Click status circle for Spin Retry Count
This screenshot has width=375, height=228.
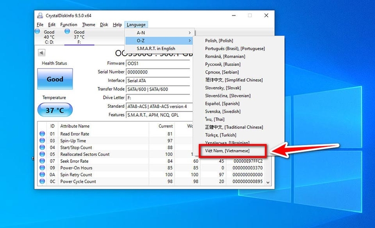[x=42, y=175]
